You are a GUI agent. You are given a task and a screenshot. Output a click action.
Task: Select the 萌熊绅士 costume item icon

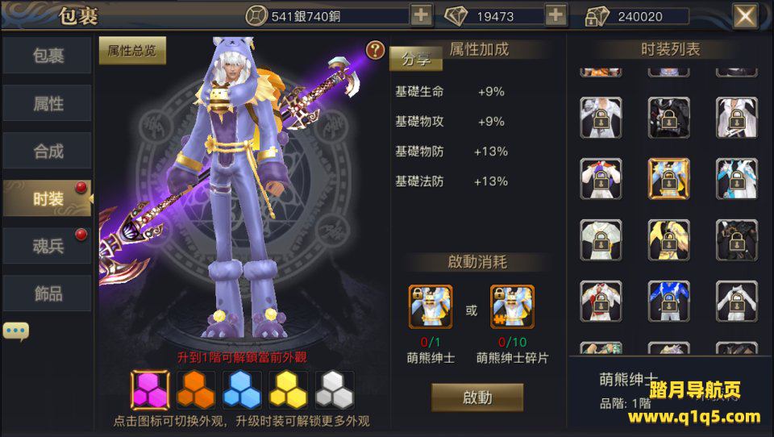[431, 307]
